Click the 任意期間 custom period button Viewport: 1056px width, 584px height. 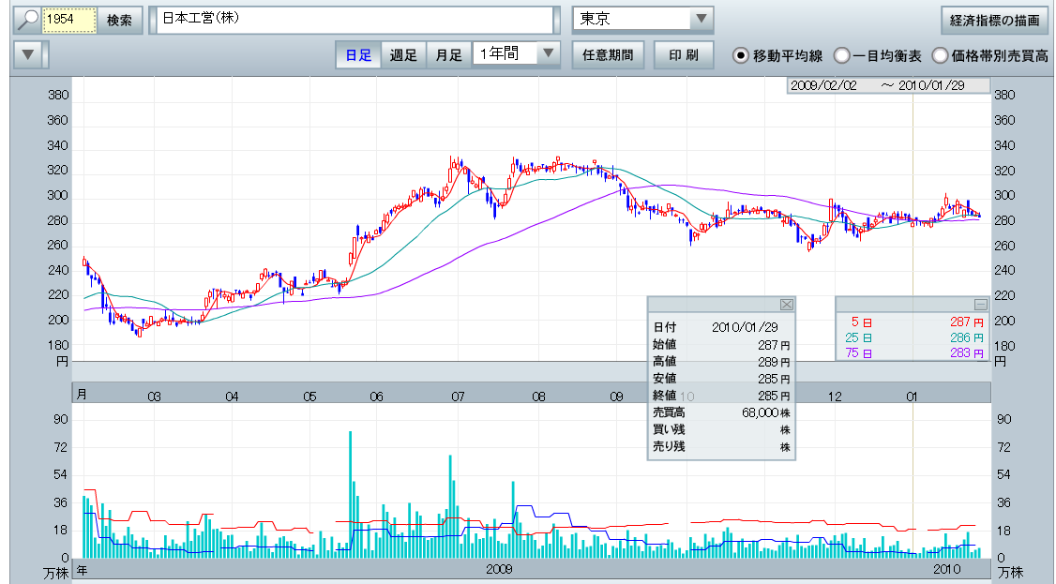pos(608,54)
